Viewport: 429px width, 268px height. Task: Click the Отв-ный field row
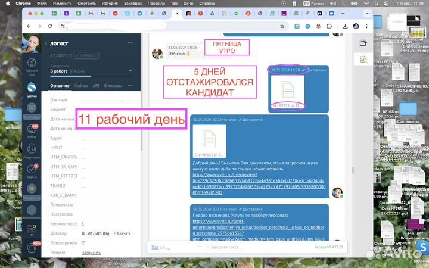91,100
